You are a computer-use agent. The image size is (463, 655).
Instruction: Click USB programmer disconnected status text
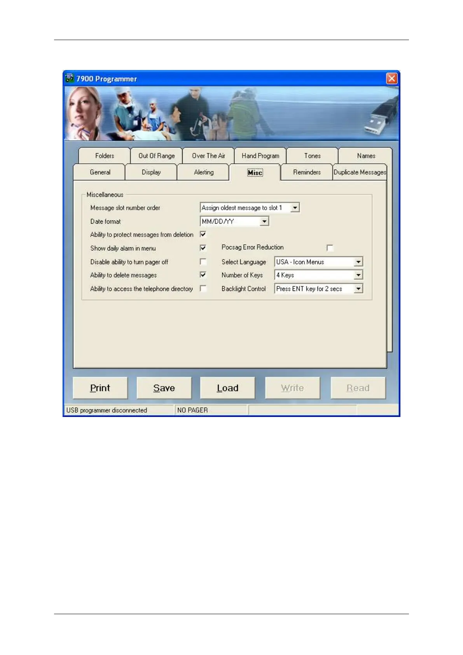pyautogui.click(x=107, y=410)
